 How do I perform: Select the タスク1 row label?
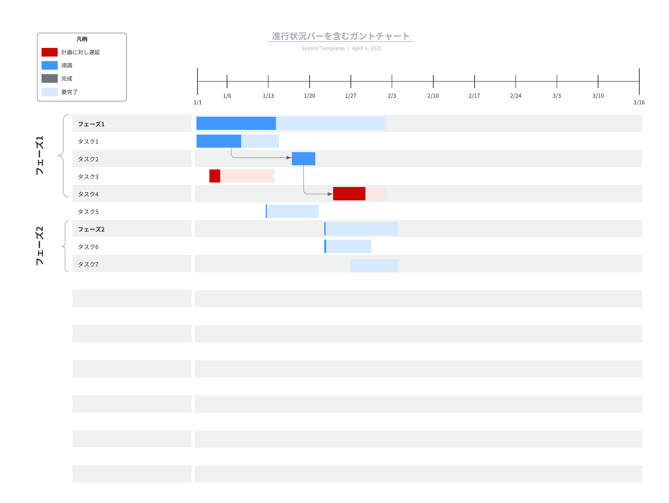[x=88, y=142]
